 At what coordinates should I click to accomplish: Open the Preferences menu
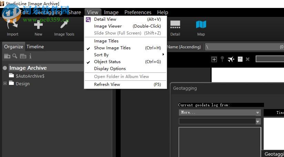click(138, 12)
